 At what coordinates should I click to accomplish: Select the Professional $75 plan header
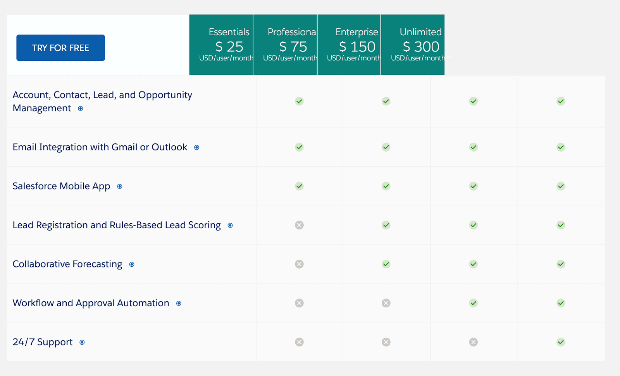coord(285,45)
